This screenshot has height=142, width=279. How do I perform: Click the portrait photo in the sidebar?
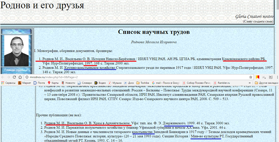(16, 51)
